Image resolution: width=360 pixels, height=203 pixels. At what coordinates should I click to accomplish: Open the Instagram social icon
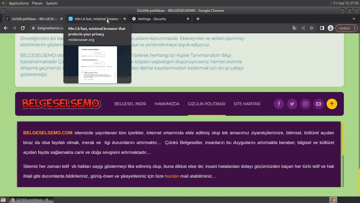(305, 104)
